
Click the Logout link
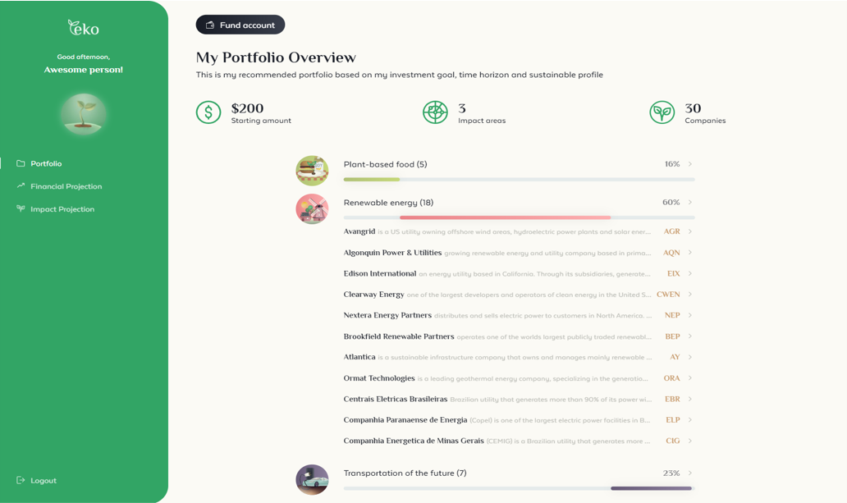click(x=36, y=480)
